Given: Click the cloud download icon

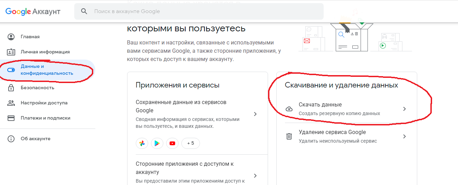Looking at the screenshot, I should (x=289, y=109).
